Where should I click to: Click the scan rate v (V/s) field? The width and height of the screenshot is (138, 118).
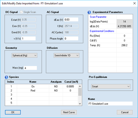(28, 39)
